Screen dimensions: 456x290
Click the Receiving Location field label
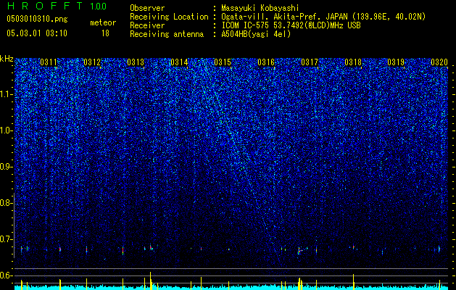[x=169, y=17]
